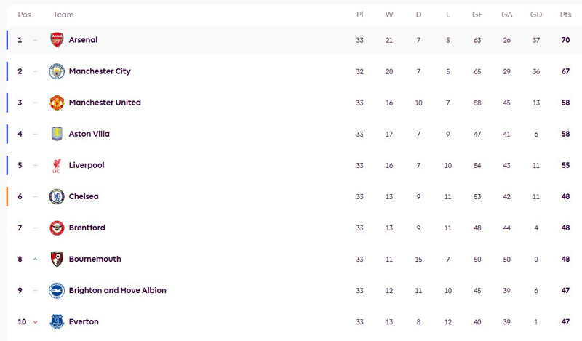Click the Chelsea club badge
The width and height of the screenshot is (582, 341).
pos(57,196)
